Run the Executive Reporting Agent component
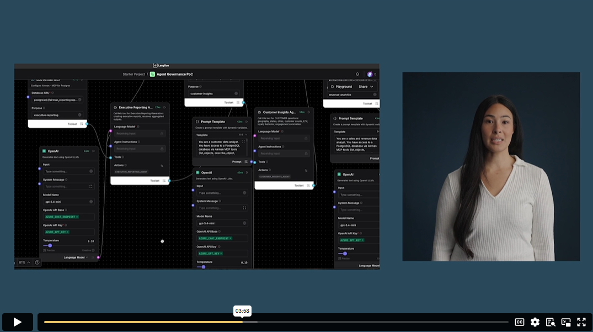 click(x=164, y=108)
